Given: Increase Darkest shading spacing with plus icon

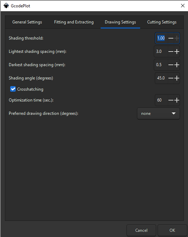Looking at the screenshot, I should click(177, 65).
